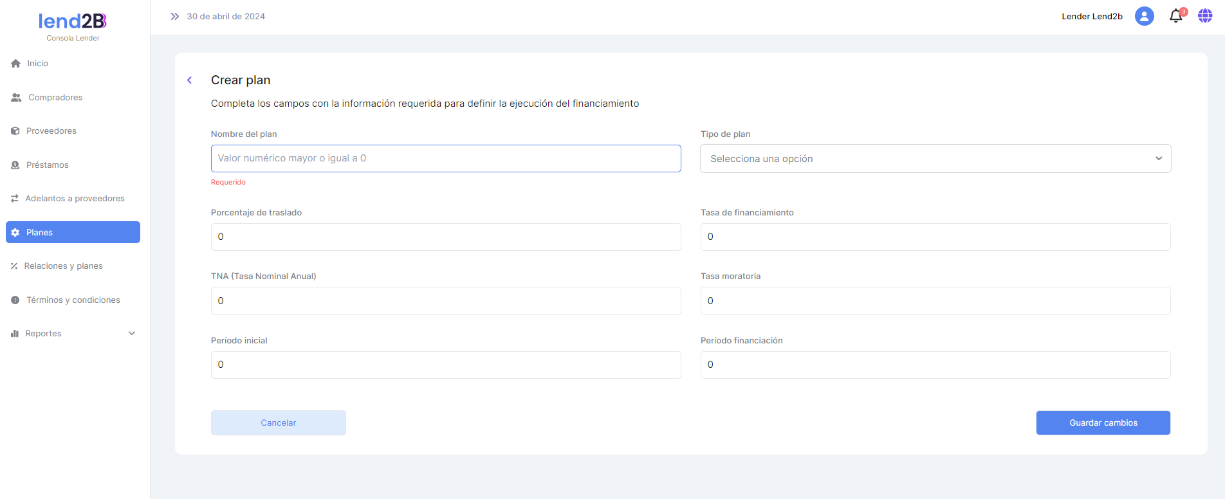Click the Inicio home icon
This screenshot has width=1225, height=499.
(x=16, y=64)
